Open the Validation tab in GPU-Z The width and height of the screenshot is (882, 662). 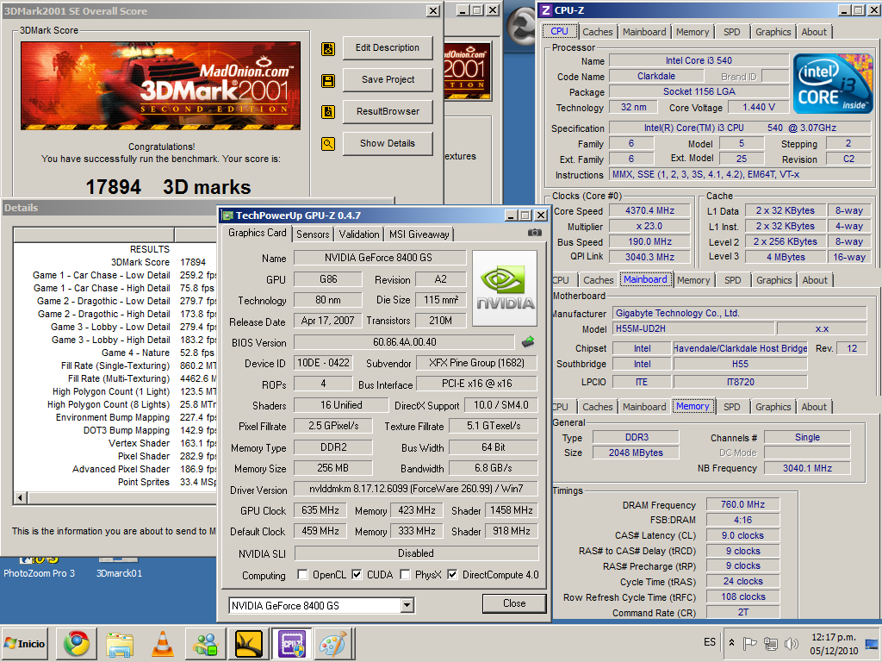pyautogui.click(x=359, y=234)
